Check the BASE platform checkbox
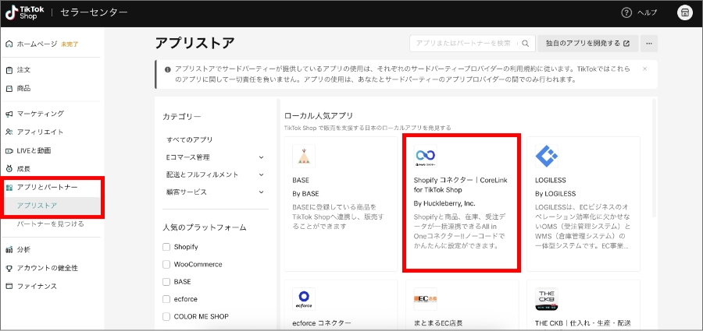This screenshot has height=331, width=703. point(166,282)
